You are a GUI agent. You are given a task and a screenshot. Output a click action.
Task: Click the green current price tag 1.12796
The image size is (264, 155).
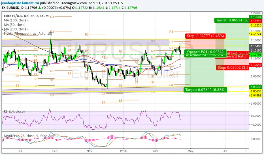[x=256, y=55]
